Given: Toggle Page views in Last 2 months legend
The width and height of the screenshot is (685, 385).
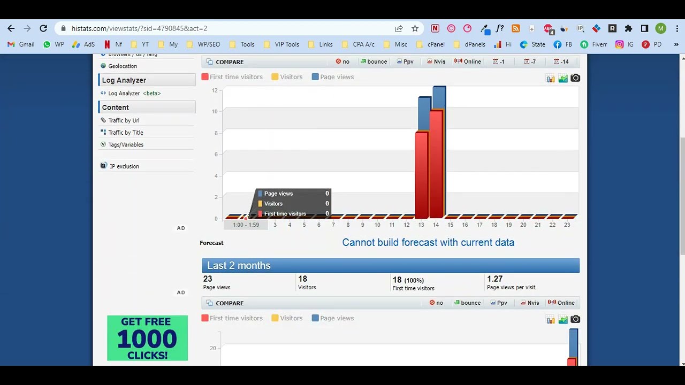Looking at the screenshot, I should 333,318.
